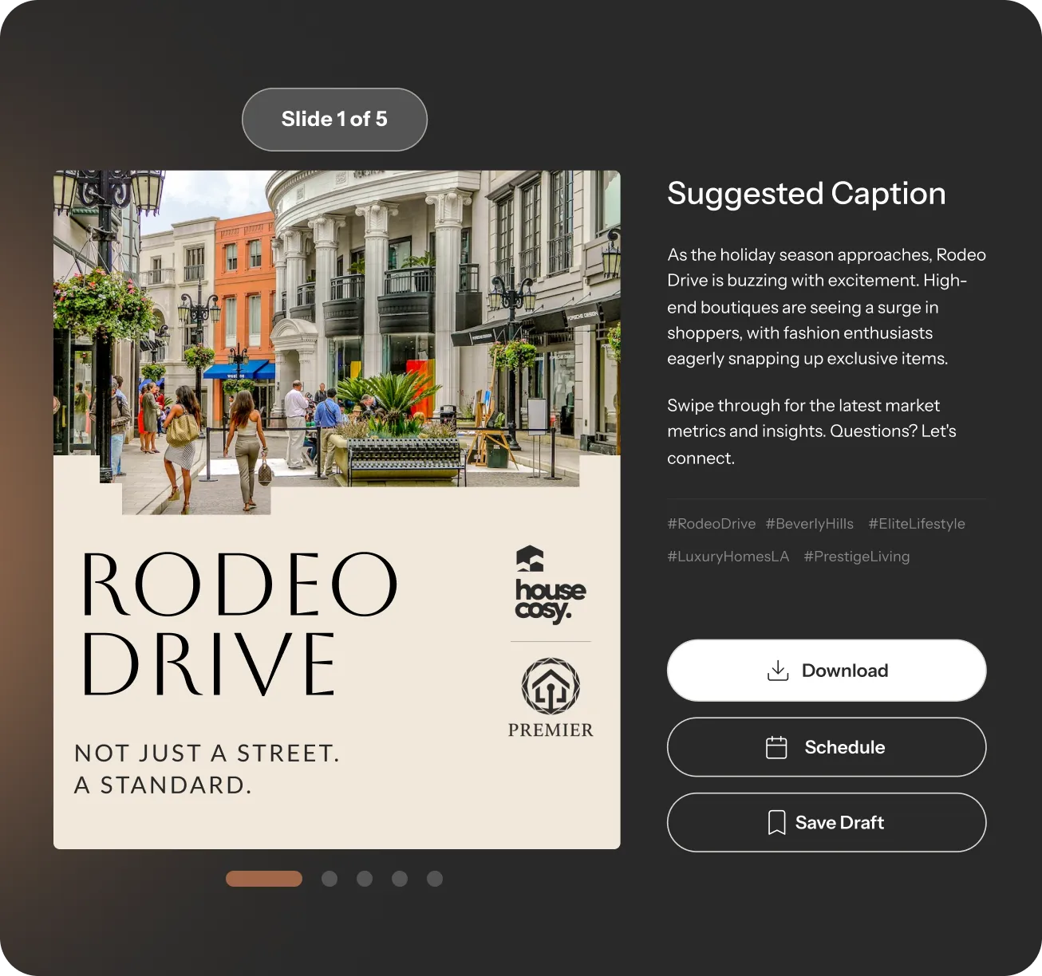Select the active first slide indicator
This screenshot has width=1042, height=976.
click(264, 879)
